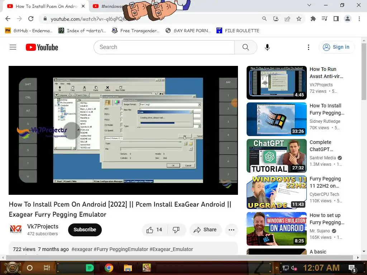This screenshot has width=367, height=275.
Task: Open Santrel Media channel name
Action: [x=323, y=158]
